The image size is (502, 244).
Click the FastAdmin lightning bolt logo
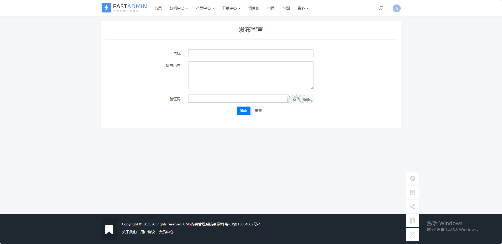106,8
